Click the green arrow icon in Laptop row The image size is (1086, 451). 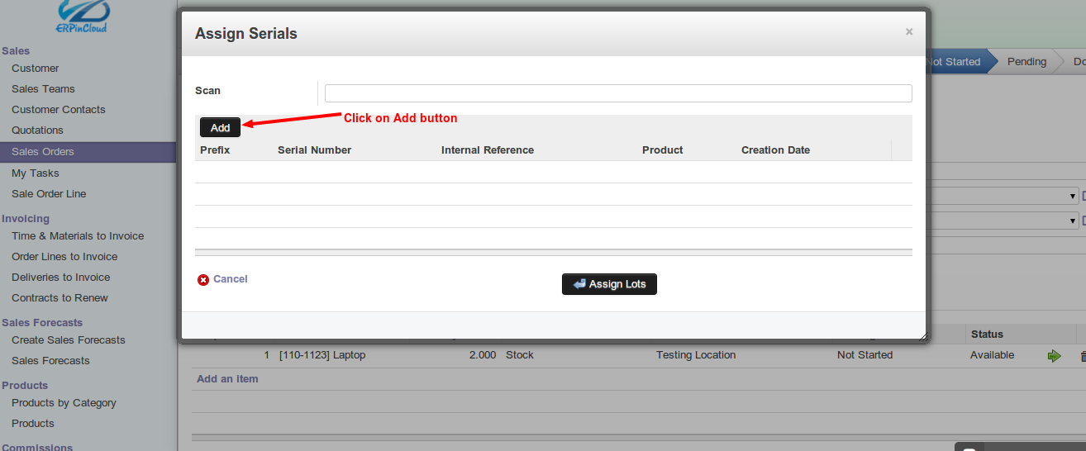[x=1054, y=356]
